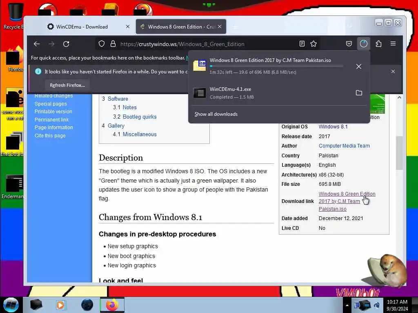This screenshot has width=418, height=313.
Task: Open the Cite this page link
Action: click(50, 135)
